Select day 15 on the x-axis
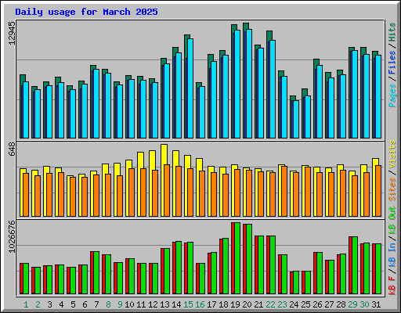Viewport: 401px width, 313px height. (x=188, y=304)
